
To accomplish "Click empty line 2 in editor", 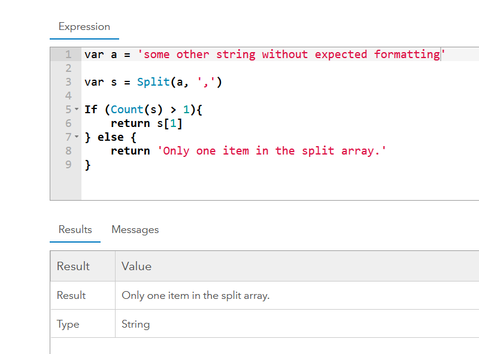I will tap(280, 68).
